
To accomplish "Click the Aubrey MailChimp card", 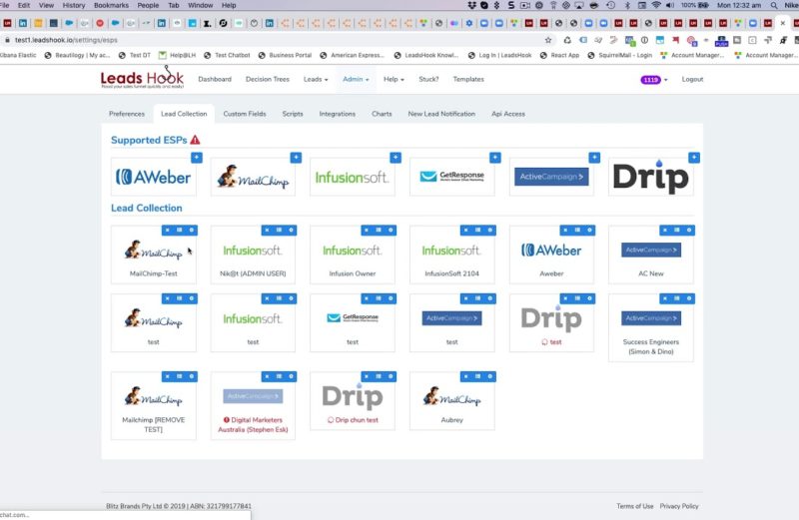I will (x=452, y=401).
